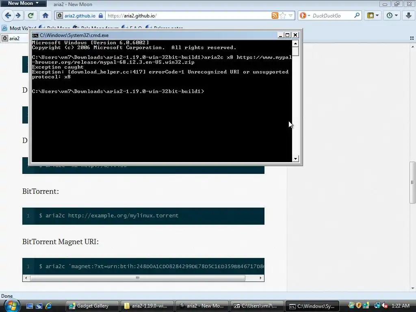This screenshot has width=416, height=312.
Task: Click the code block horizontal scrollbar thumb
Action: coord(138,278)
